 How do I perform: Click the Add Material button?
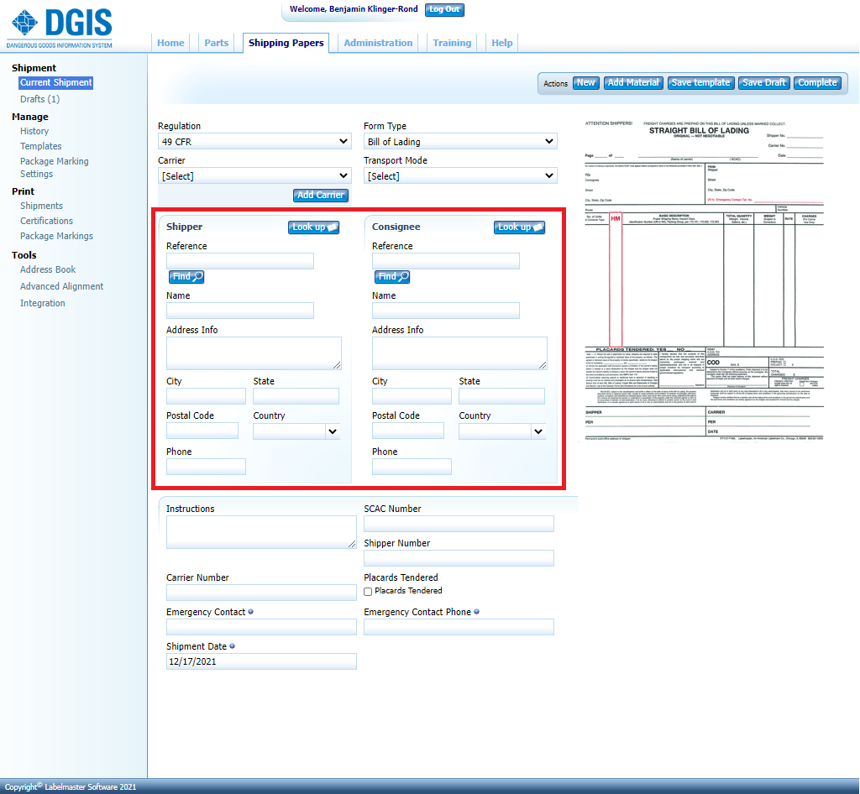click(633, 83)
